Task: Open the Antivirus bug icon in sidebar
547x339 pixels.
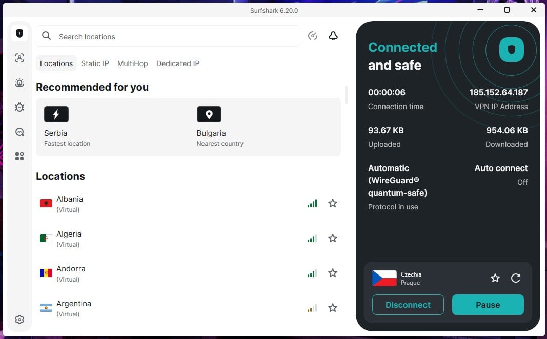Action: tap(19, 107)
